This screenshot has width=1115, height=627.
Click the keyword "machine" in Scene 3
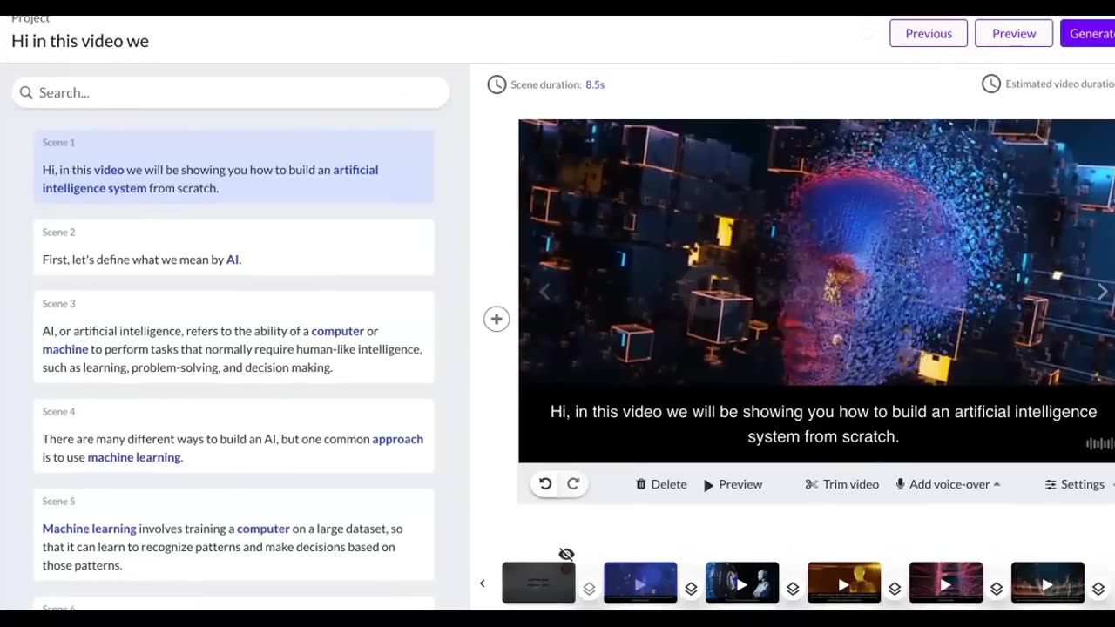pos(65,349)
